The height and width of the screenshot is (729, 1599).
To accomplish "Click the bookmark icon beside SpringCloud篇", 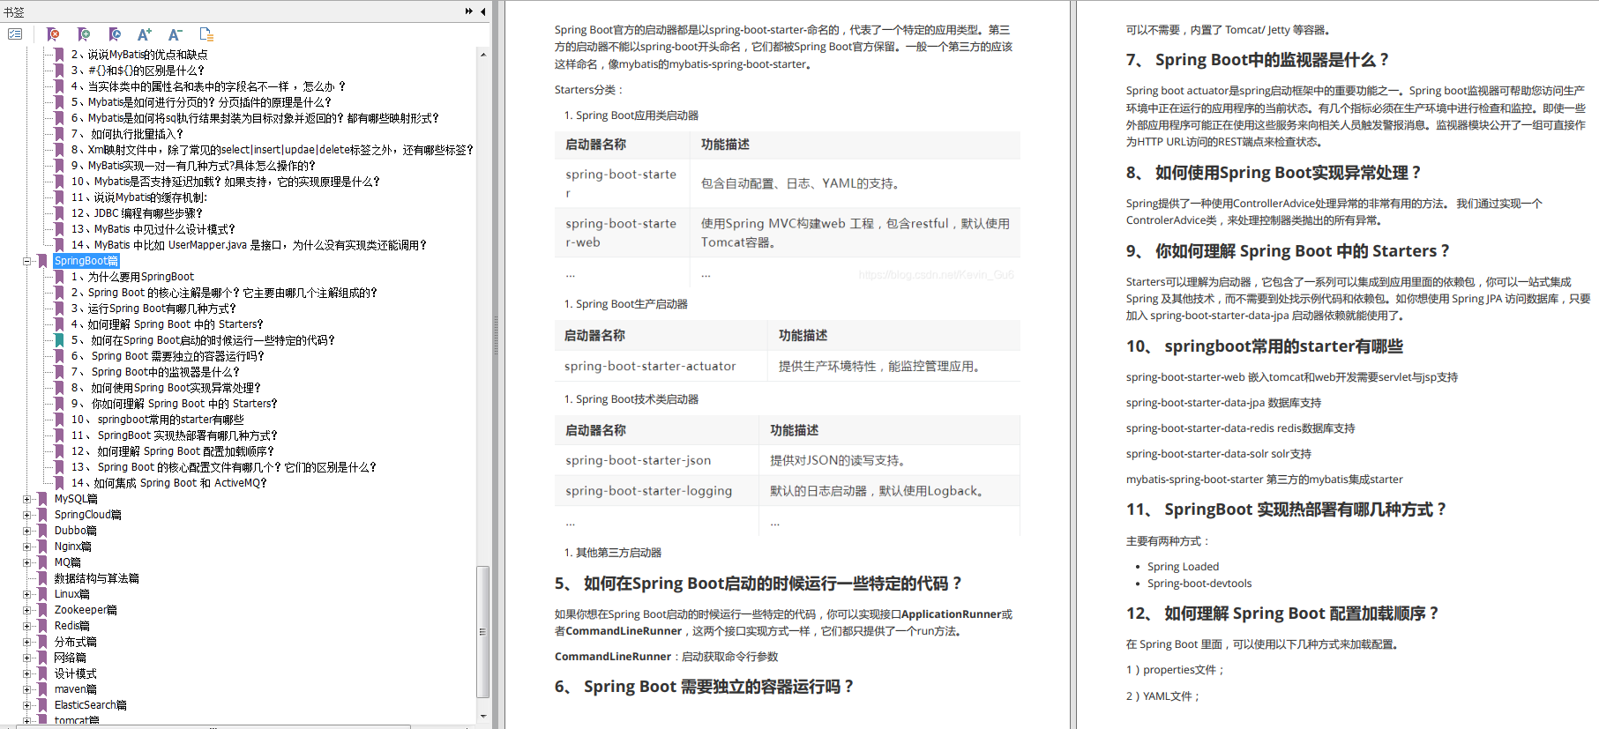I will [42, 515].
